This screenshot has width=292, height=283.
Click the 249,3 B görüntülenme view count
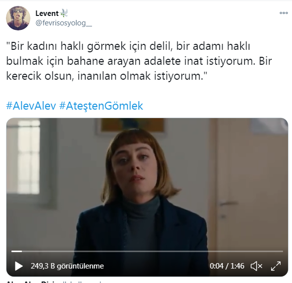coord(67,266)
